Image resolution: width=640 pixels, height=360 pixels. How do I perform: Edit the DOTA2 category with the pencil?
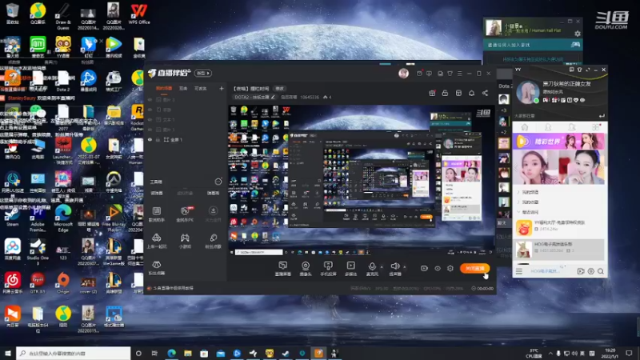point(273,97)
